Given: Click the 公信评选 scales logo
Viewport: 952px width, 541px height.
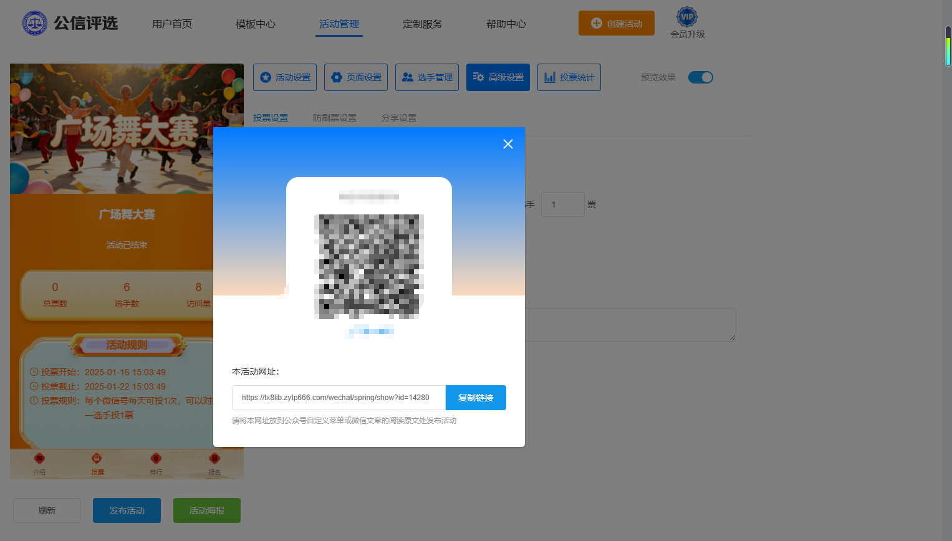Looking at the screenshot, I should point(35,23).
